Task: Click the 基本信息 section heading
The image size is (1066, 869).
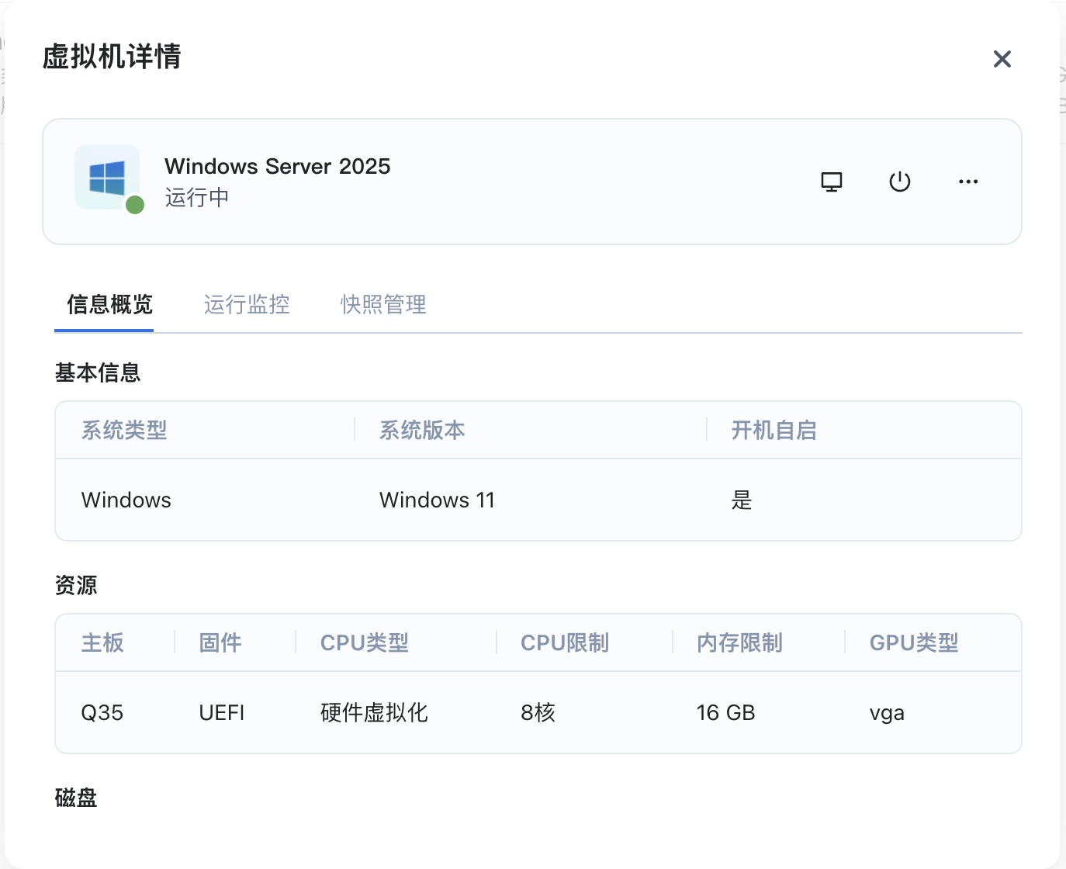Action: coord(98,372)
